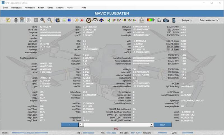Click the IMUTemp value 64.89
Image resolution: width=224 pixels, height=135 pixels.
(86, 120)
